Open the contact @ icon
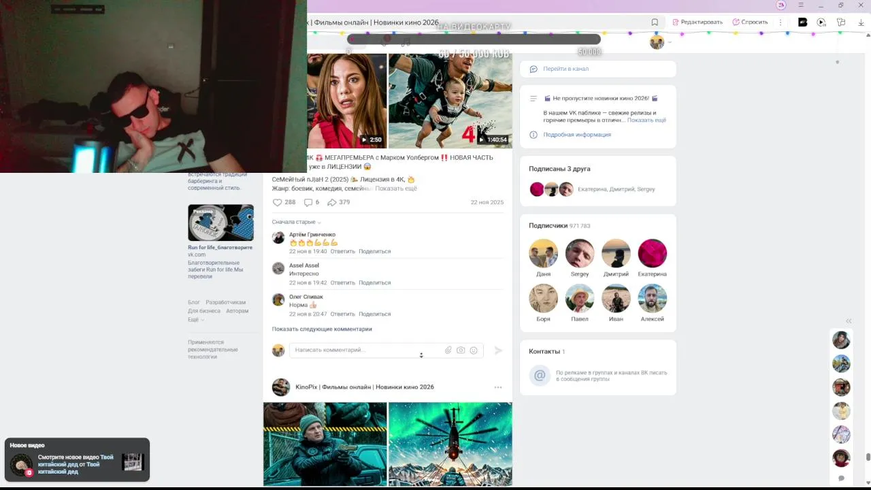The height and width of the screenshot is (490, 871). click(x=540, y=375)
